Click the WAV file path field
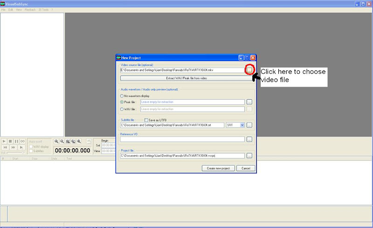Screen dimensions: 373x228 click(x=193, y=109)
